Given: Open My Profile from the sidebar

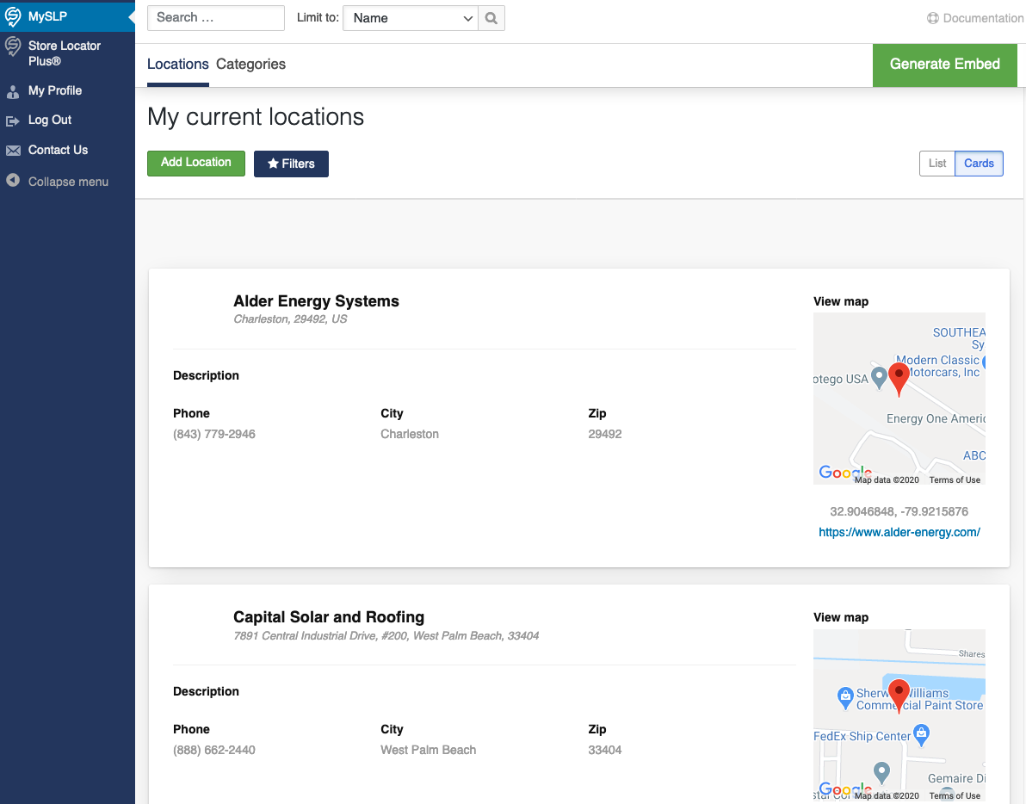Looking at the screenshot, I should 55,90.
